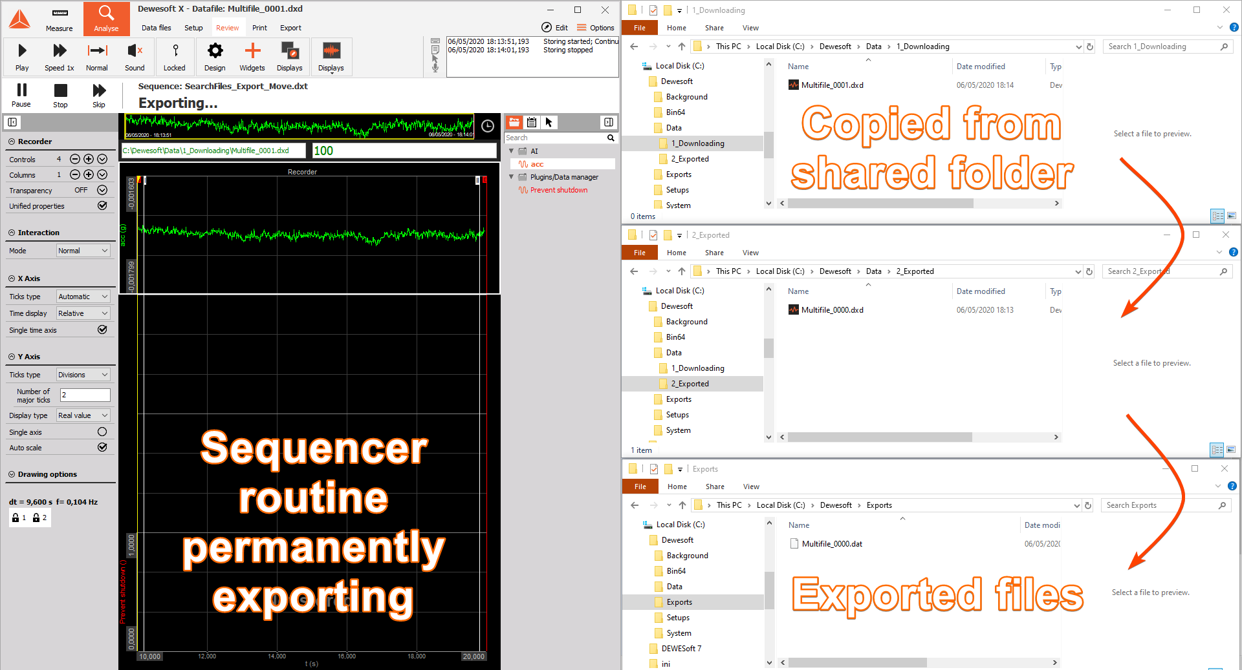The width and height of the screenshot is (1242, 670).
Task: Collapse the Drawing options section
Action: [12, 474]
